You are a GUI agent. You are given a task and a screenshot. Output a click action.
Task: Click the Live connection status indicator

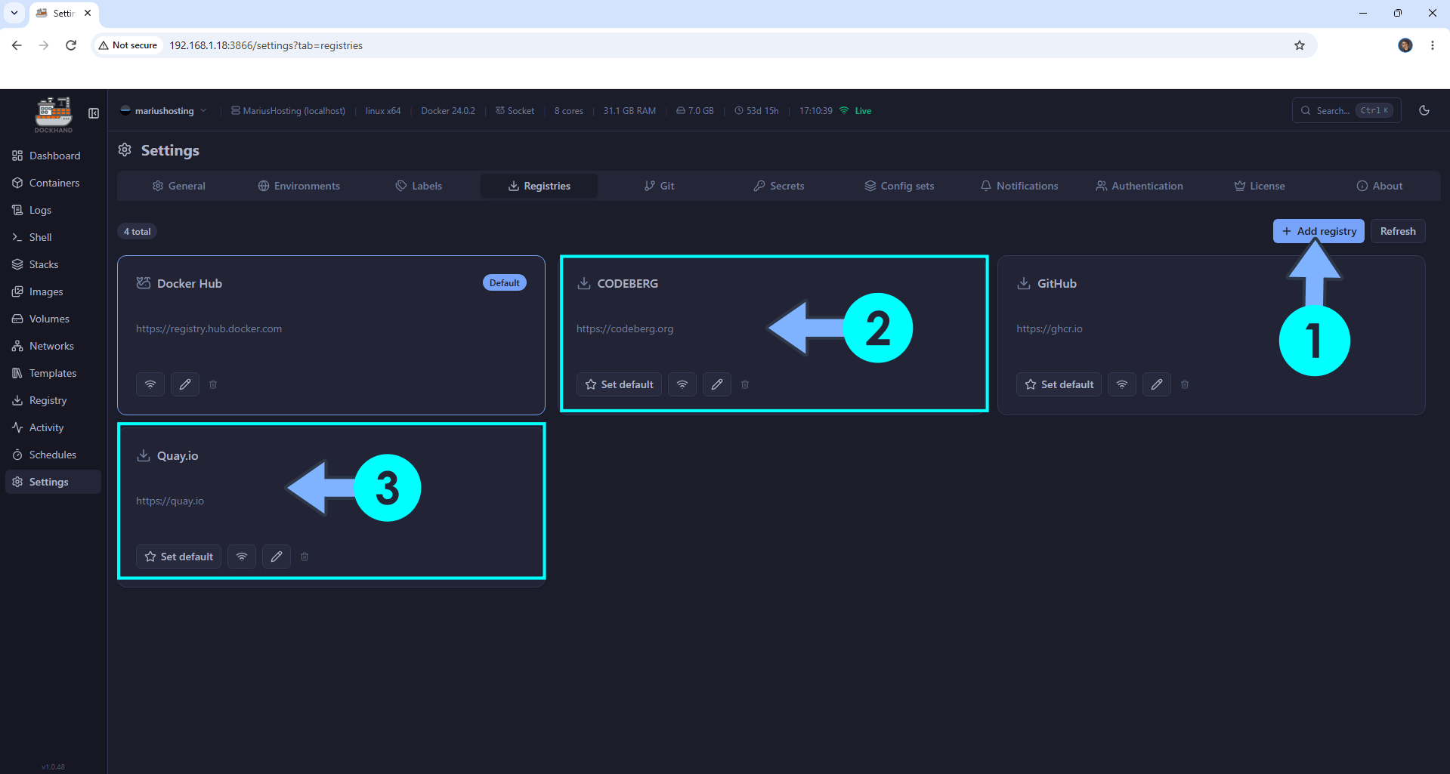[855, 111]
